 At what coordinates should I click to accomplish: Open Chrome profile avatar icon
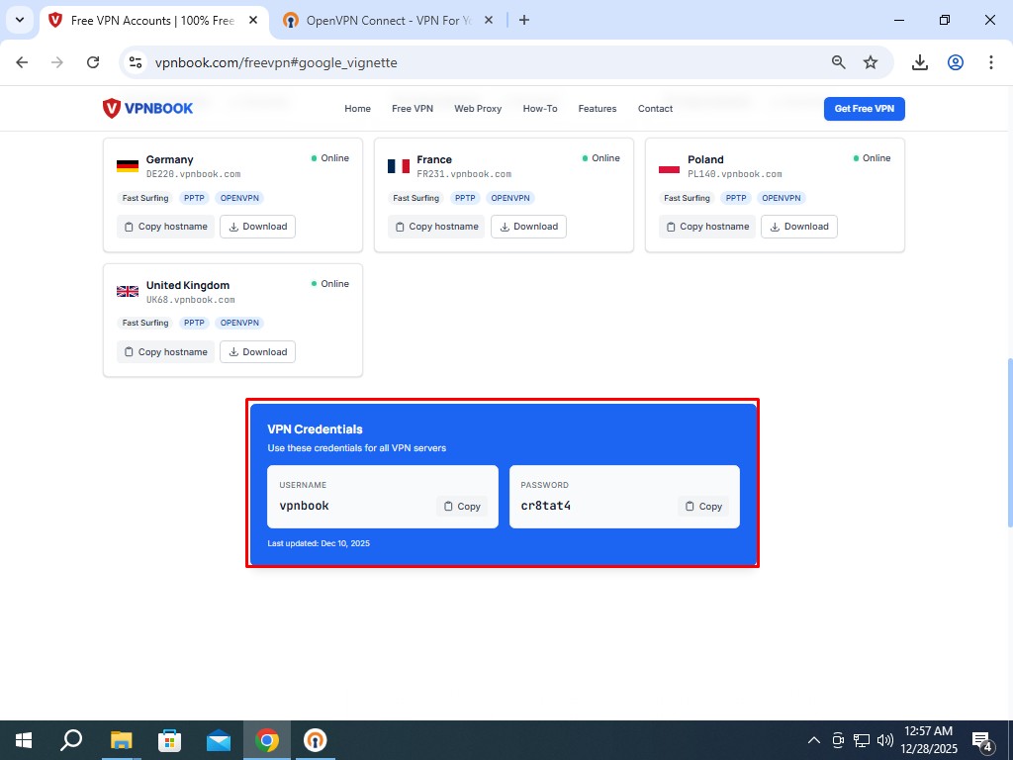click(956, 62)
